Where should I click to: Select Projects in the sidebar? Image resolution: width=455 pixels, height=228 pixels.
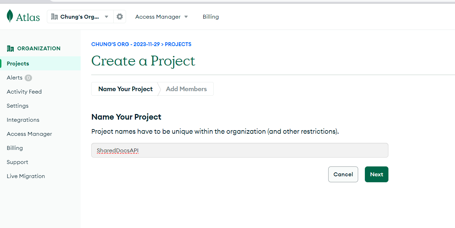40,63
